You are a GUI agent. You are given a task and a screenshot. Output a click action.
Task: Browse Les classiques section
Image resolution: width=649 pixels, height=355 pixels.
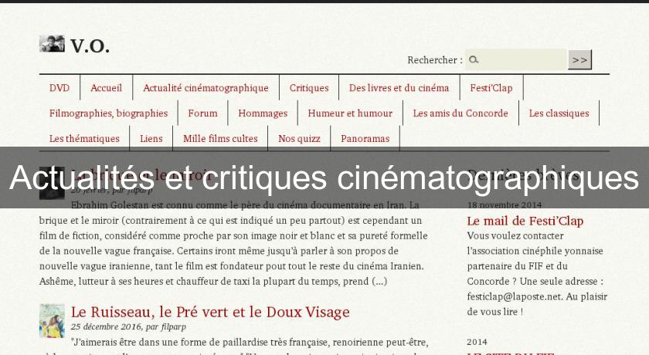point(559,113)
